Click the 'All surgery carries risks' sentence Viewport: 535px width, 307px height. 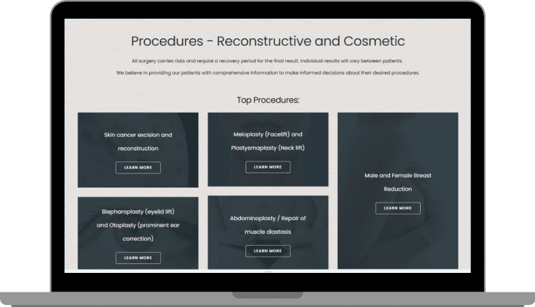point(267,61)
